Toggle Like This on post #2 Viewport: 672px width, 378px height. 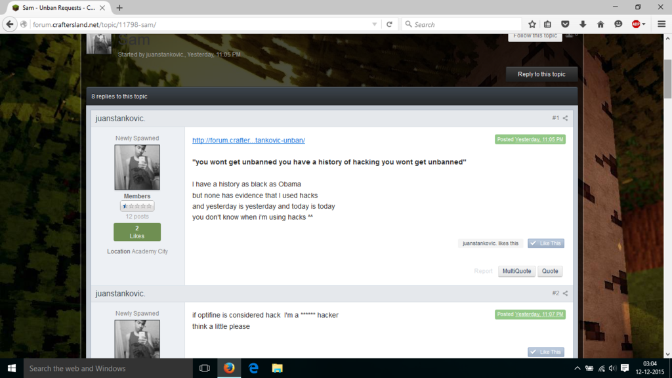point(545,352)
